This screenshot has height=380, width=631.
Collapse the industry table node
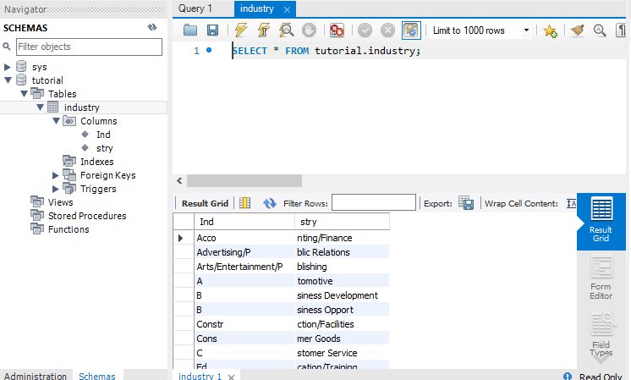pyautogui.click(x=40, y=107)
